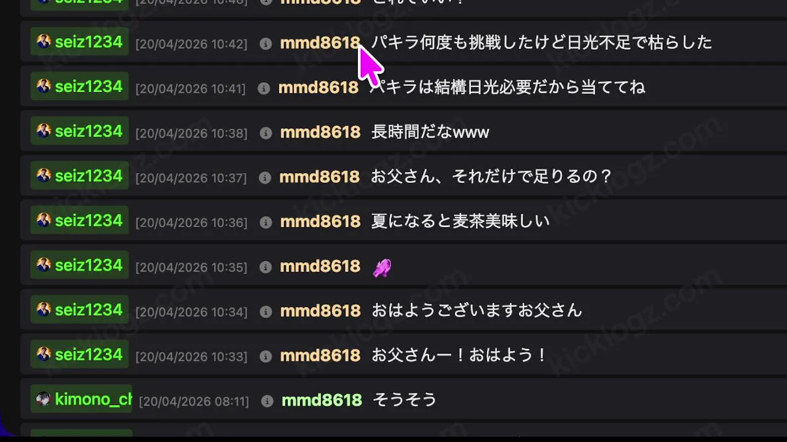The image size is (787, 442).
Task: Click info icon beside 08:11 message
Action: click(267, 401)
